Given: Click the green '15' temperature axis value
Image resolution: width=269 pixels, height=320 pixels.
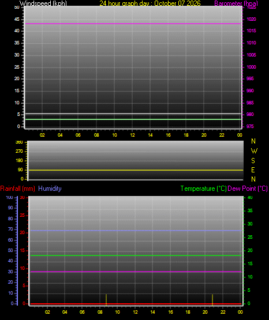Looking at the screenshot, I should click(250, 263).
